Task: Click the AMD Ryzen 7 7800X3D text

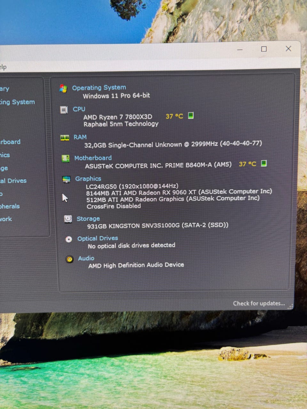Action: [x=118, y=117]
